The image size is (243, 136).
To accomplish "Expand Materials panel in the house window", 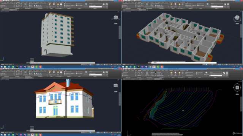I will coord(69,76).
